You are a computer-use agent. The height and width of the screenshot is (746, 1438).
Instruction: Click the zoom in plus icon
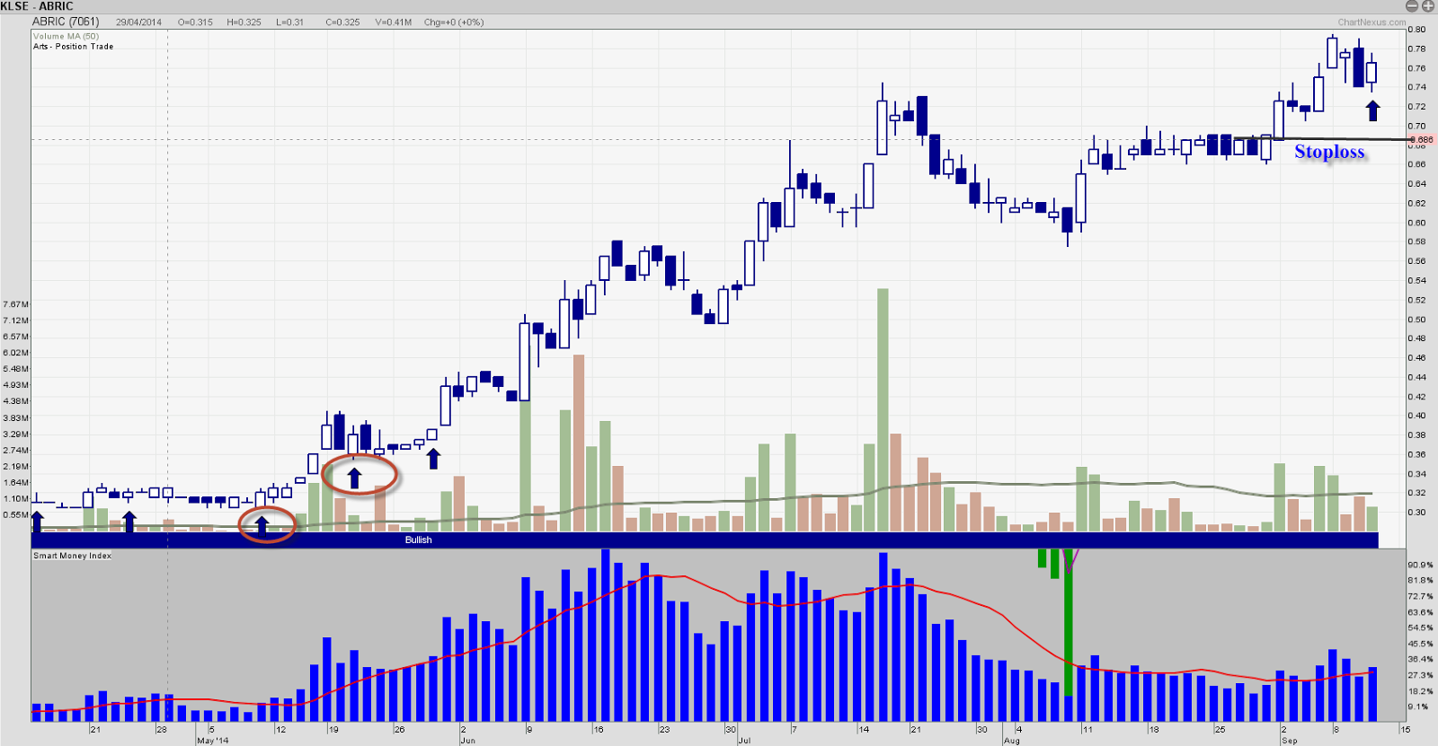click(x=1428, y=6)
